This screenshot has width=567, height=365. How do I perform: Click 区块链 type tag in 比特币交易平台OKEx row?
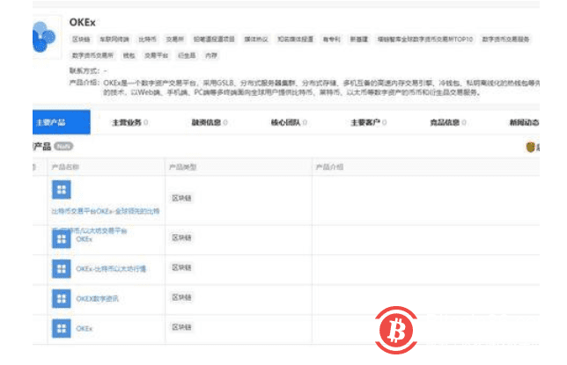[x=181, y=198]
